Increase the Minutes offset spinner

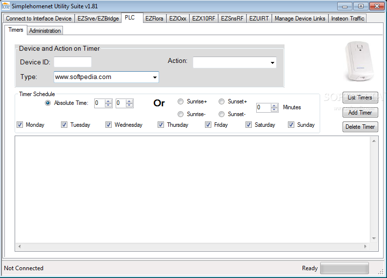[x=274, y=105]
